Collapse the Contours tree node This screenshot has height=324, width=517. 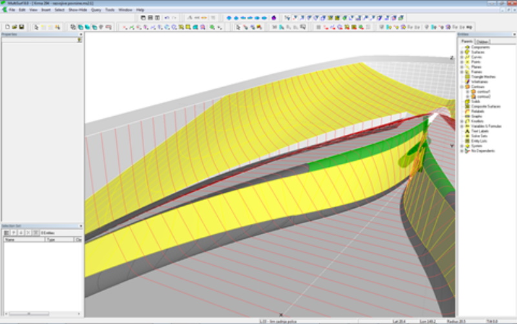[461, 86]
